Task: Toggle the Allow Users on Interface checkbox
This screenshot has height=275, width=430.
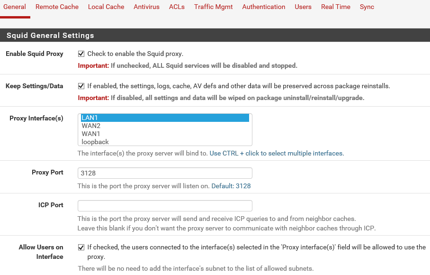Action: tap(81, 247)
